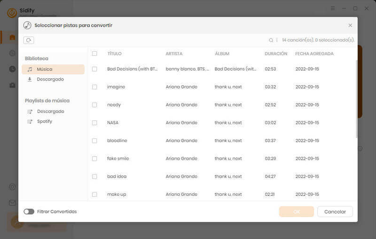The height and width of the screenshot is (239, 376).
Task: Click the 'imagine' track title
Action: tap(116, 87)
